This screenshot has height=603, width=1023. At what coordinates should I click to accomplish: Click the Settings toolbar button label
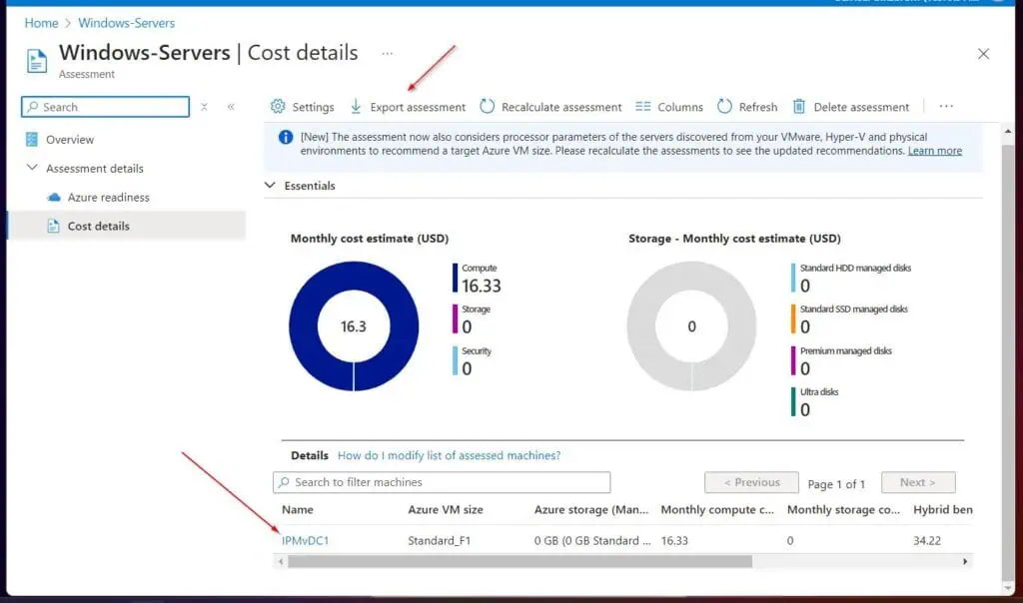(313, 107)
